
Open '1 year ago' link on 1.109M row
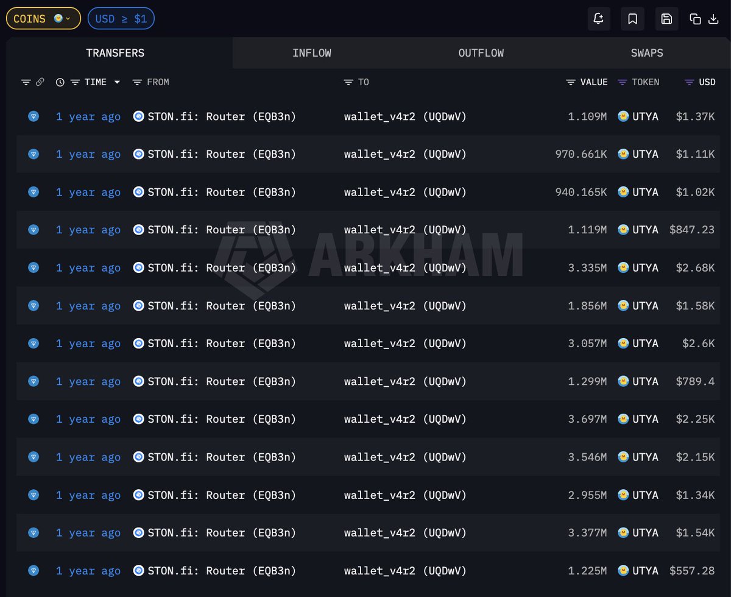88,116
